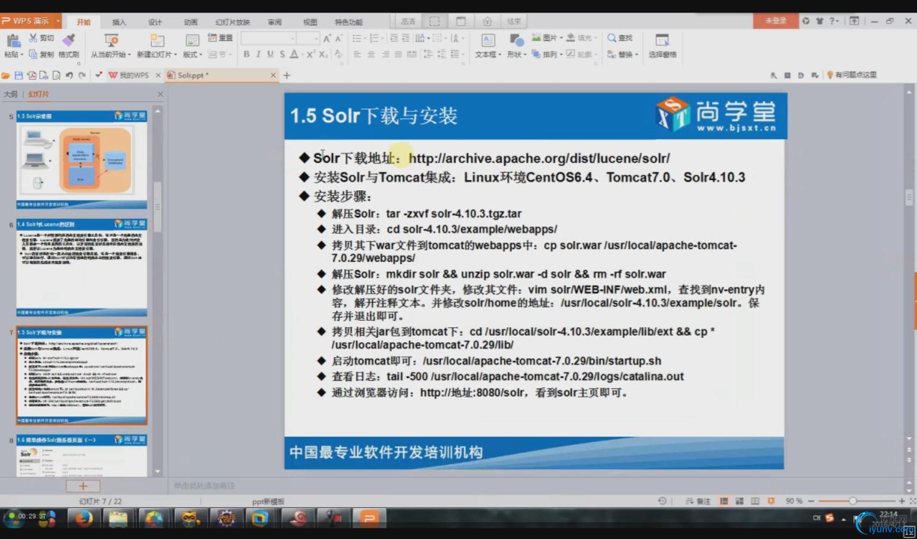This screenshot has height=539, width=917.
Task: Open the 动画 (Animation) ribbon tab
Action: coord(190,22)
